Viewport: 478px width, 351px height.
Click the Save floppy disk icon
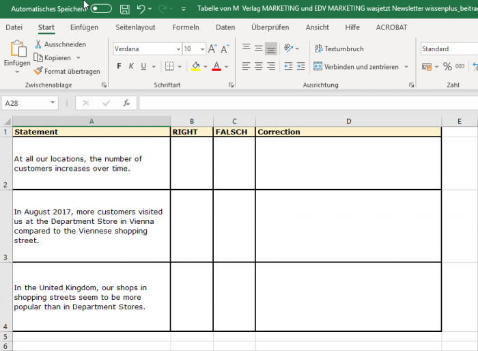pyautogui.click(x=124, y=9)
